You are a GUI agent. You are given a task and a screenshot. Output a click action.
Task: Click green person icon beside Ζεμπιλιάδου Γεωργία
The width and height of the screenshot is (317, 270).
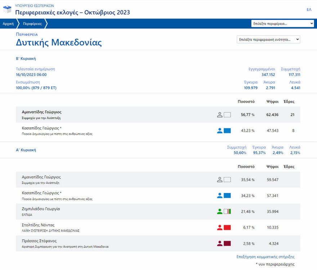[x=220, y=211]
